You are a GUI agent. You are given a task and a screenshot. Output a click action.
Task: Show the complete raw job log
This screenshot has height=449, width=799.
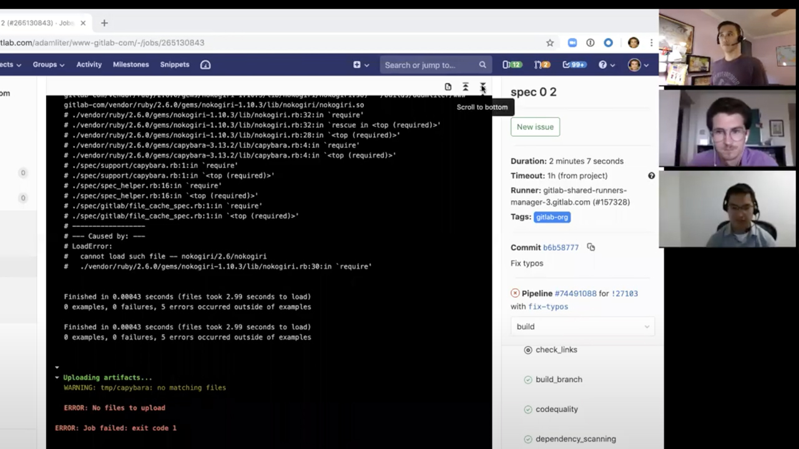coord(448,87)
